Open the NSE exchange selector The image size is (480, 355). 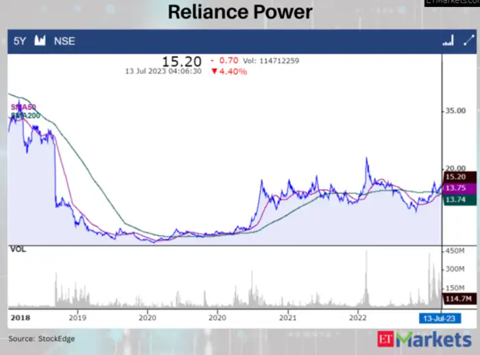[x=64, y=41]
